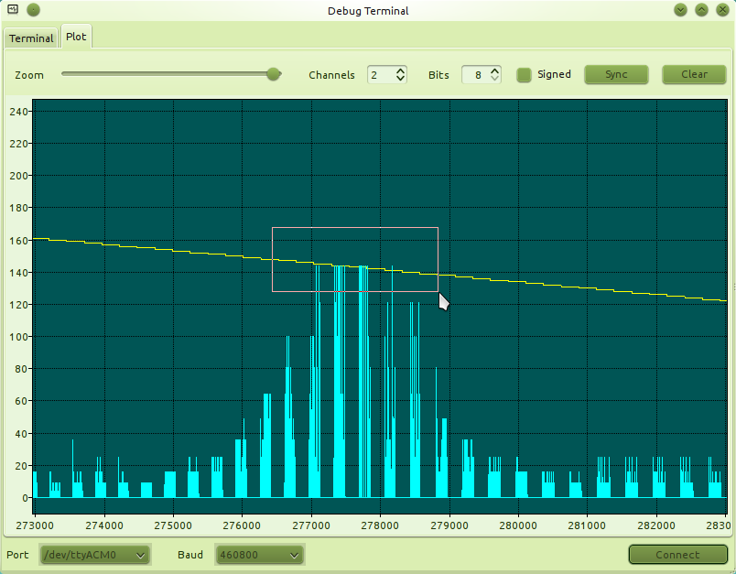Click the Port label
Viewport: 736px width, 574px height.
click(17, 555)
